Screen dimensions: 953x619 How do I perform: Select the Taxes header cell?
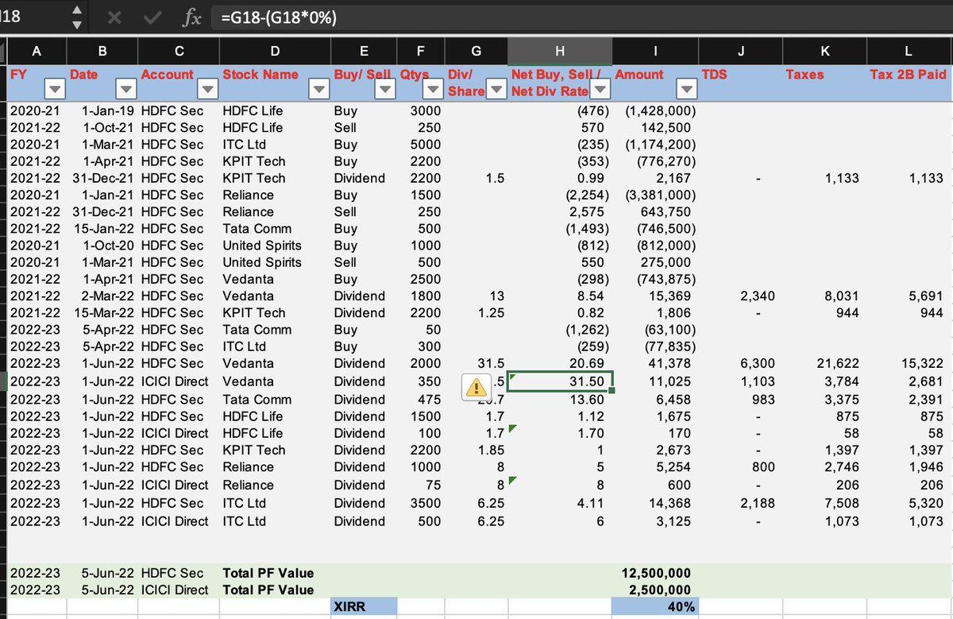pyautogui.click(x=824, y=83)
